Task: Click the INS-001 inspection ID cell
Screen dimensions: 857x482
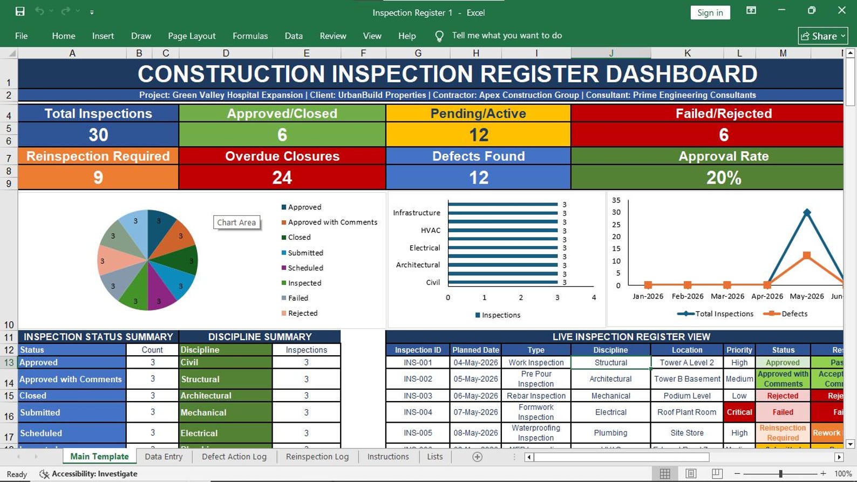Action: pos(418,363)
